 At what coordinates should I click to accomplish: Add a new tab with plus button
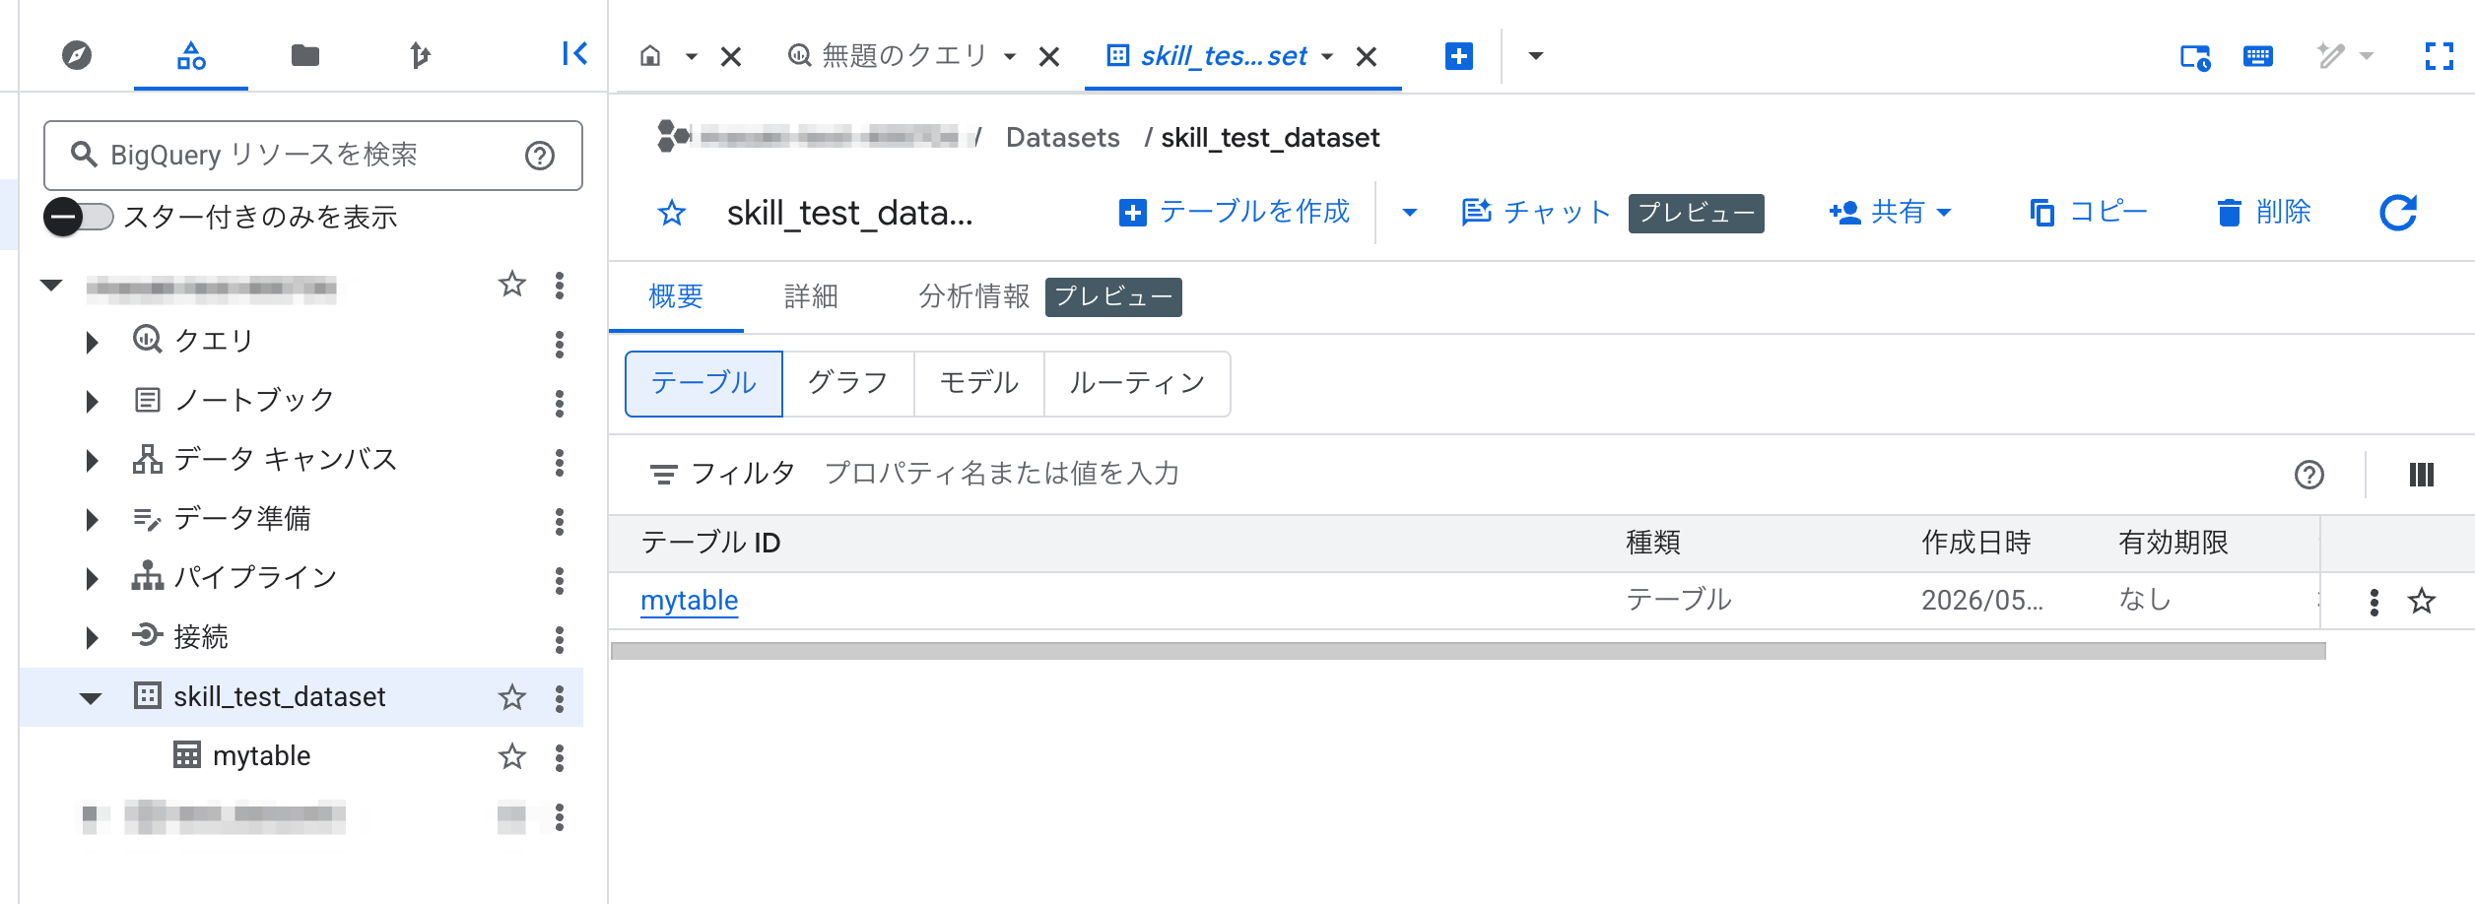coord(1459,56)
